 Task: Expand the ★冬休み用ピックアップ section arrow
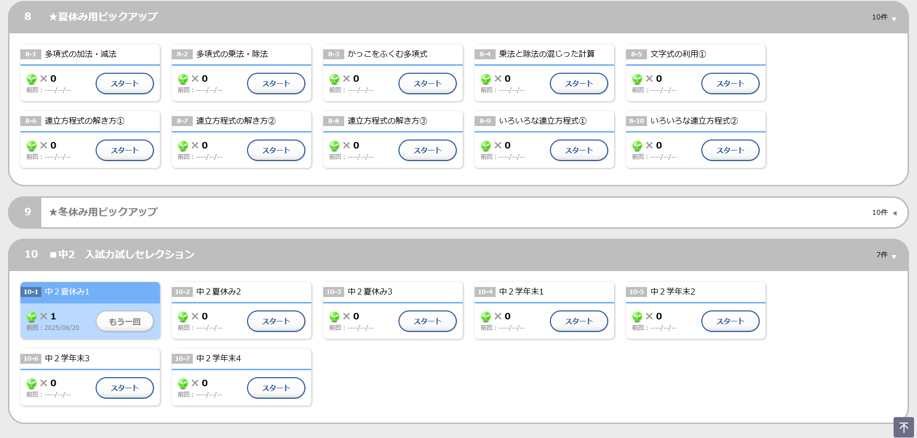[x=895, y=213]
